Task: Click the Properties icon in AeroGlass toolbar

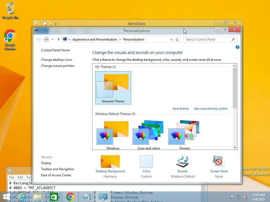Action: [45, 23]
